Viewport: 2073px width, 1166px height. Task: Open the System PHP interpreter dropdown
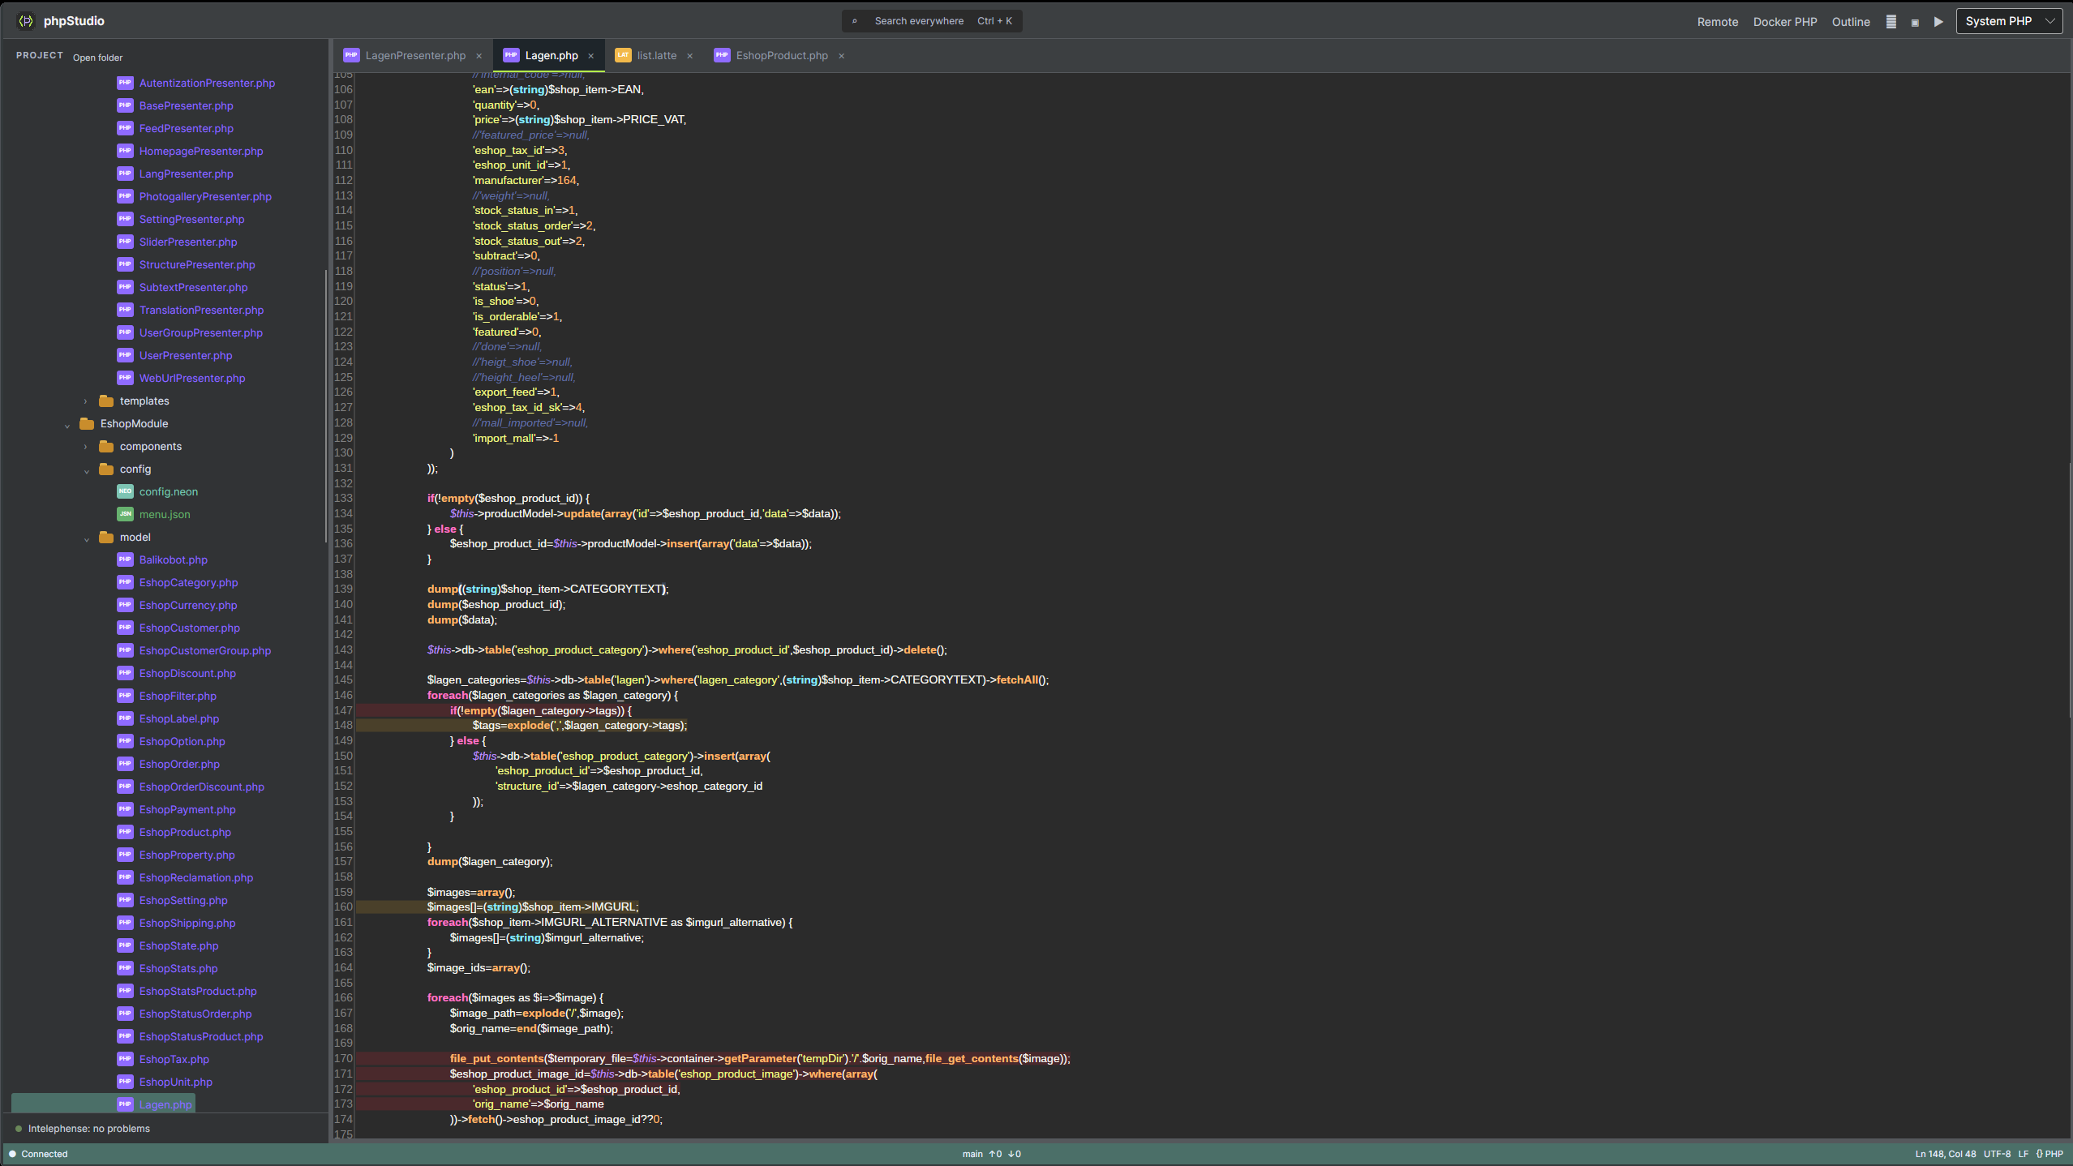point(2009,21)
